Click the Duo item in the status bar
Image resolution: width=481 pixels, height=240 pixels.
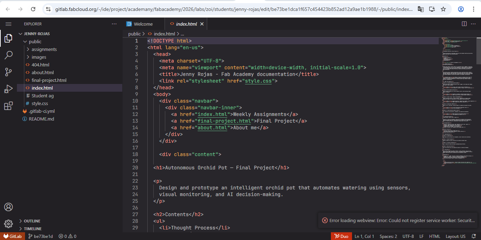pyautogui.click(x=341, y=236)
